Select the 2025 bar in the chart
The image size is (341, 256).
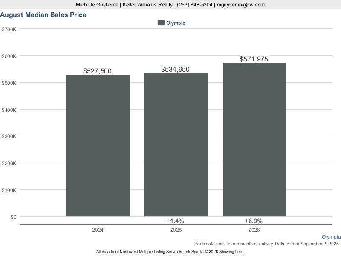pyautogui.click(x=176, y=145)
